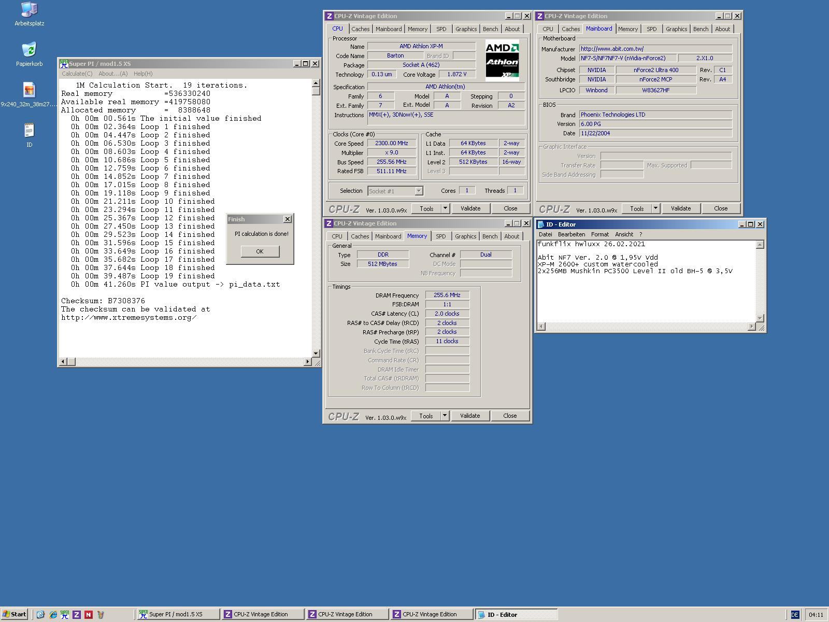829x622 pixels.
Task: Open Calculate(C) menu in Super PI
Action: (x=77, y=74)
